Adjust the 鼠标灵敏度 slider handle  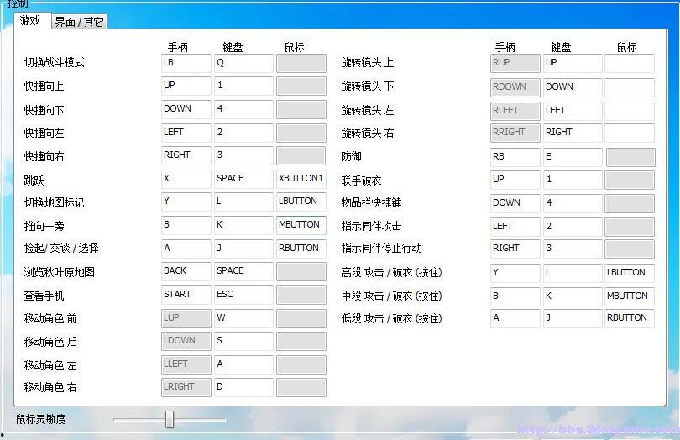(x=170, y=420)
